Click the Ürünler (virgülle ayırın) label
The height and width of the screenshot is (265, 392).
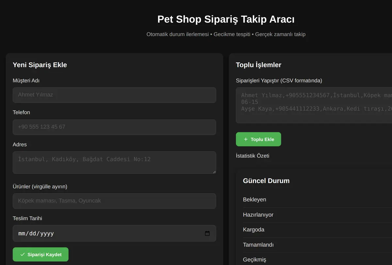(40, 187)
